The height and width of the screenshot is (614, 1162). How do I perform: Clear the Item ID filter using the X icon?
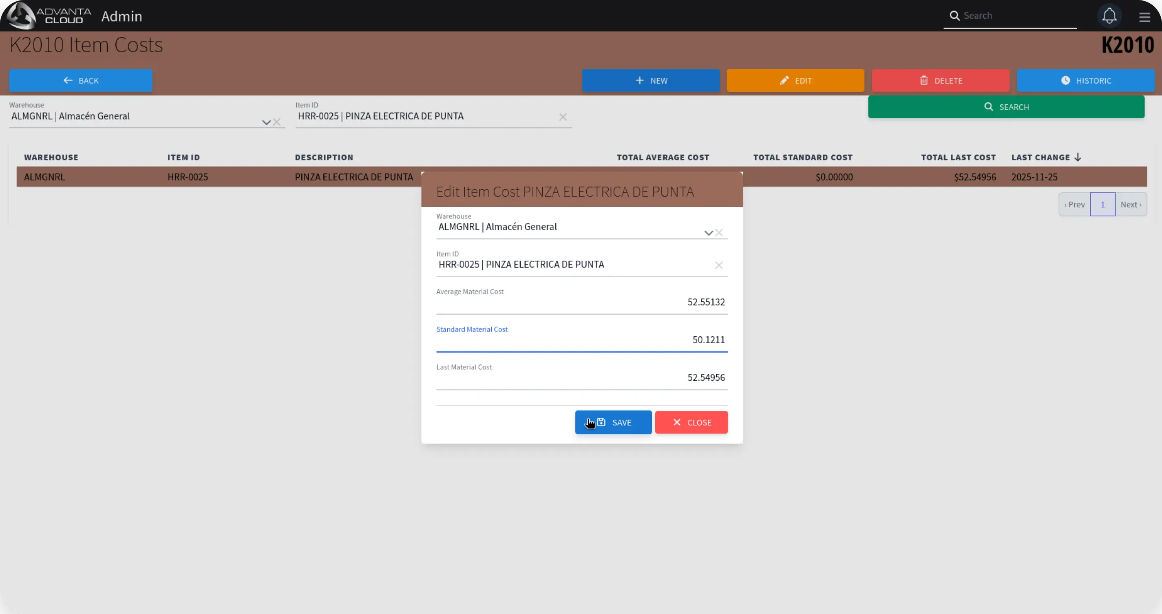coord(563,117)
